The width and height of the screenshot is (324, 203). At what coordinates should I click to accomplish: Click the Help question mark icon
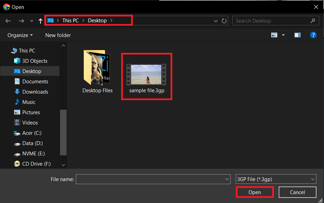(313, 35)
